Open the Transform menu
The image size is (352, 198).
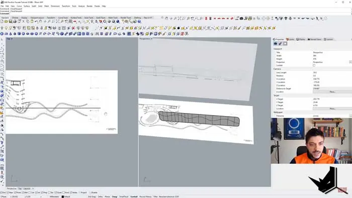point(66,6)
